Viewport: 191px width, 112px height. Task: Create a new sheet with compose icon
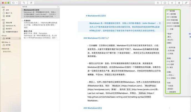click(31, 3)
